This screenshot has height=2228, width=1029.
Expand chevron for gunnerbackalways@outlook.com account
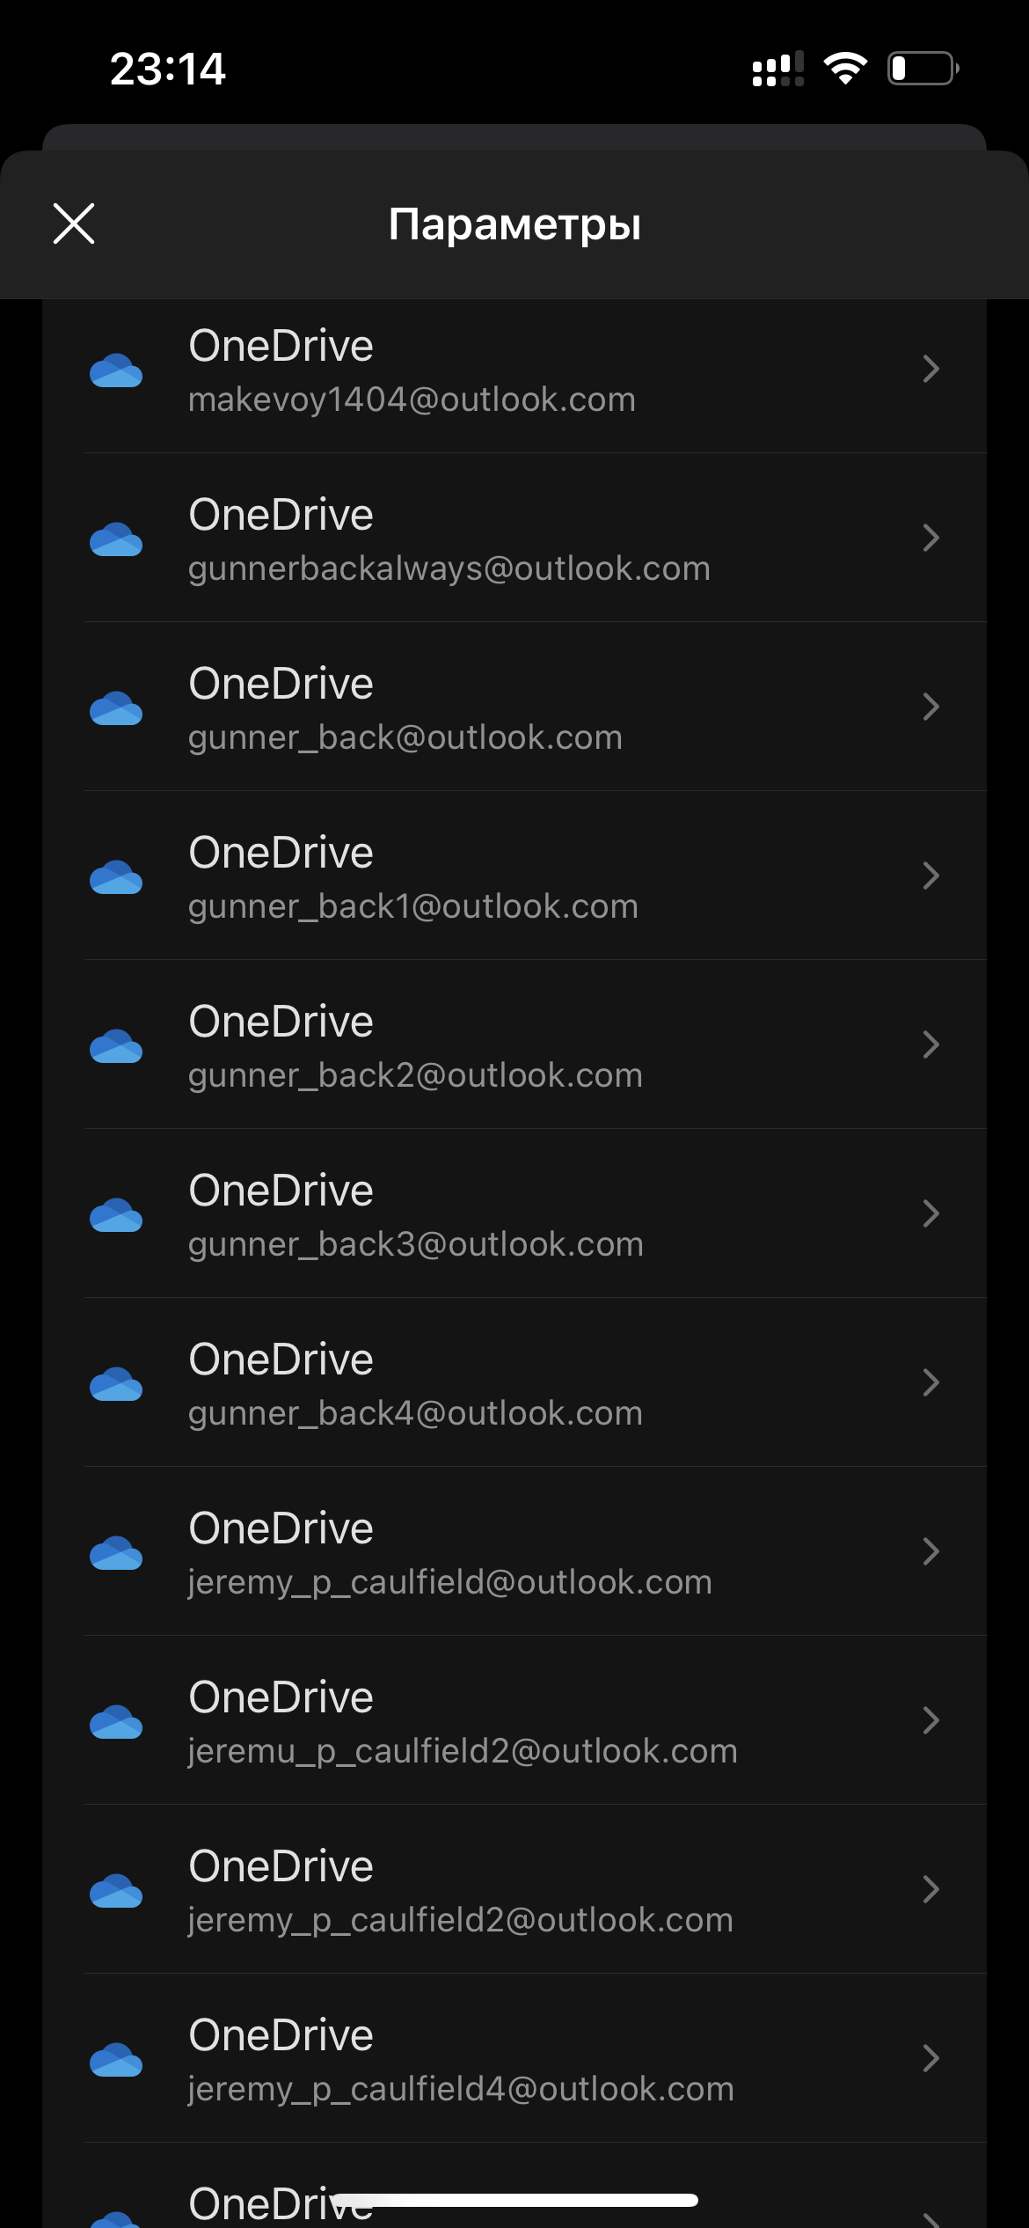click(931, 538)
